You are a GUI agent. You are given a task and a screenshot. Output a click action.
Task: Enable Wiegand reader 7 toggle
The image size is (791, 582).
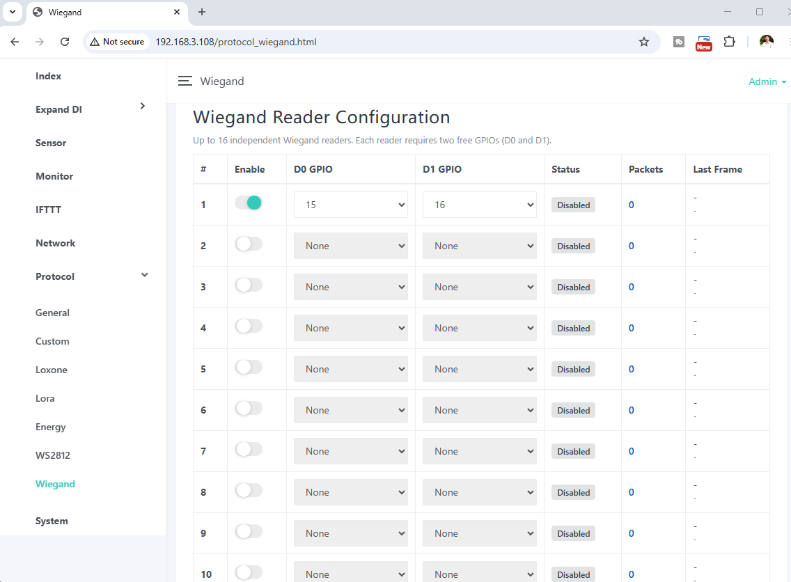tap(249, 449)
